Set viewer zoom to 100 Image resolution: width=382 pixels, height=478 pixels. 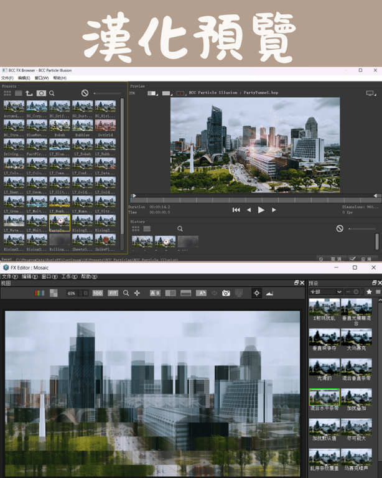(98, 293)
